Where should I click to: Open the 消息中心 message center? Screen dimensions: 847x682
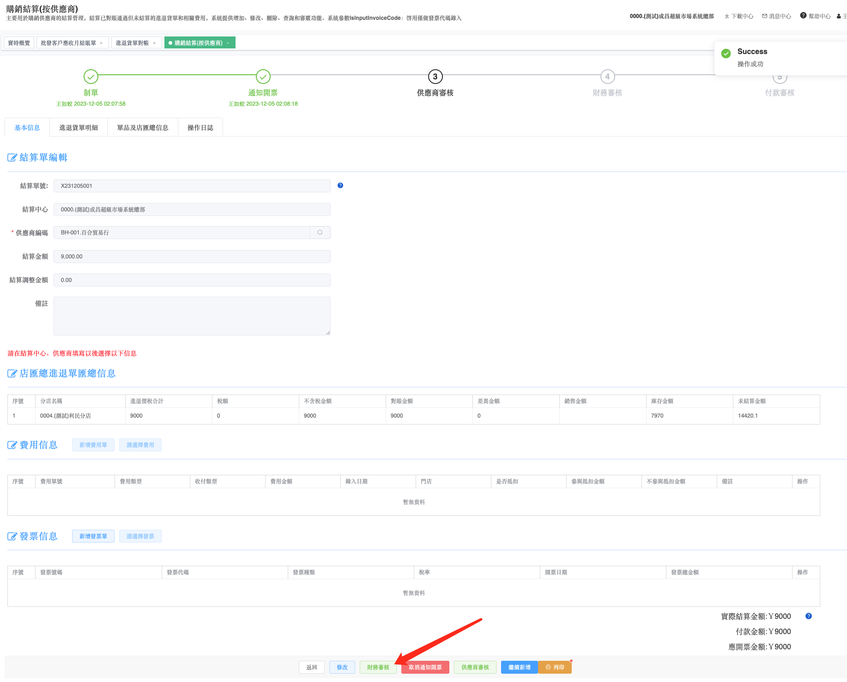777,16
